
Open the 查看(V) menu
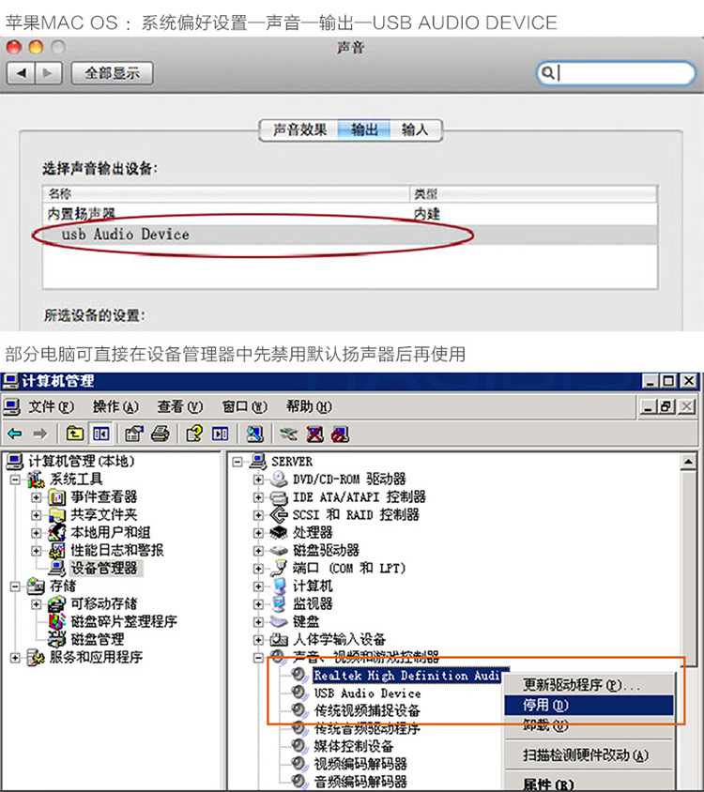click(x=180, y=406)
